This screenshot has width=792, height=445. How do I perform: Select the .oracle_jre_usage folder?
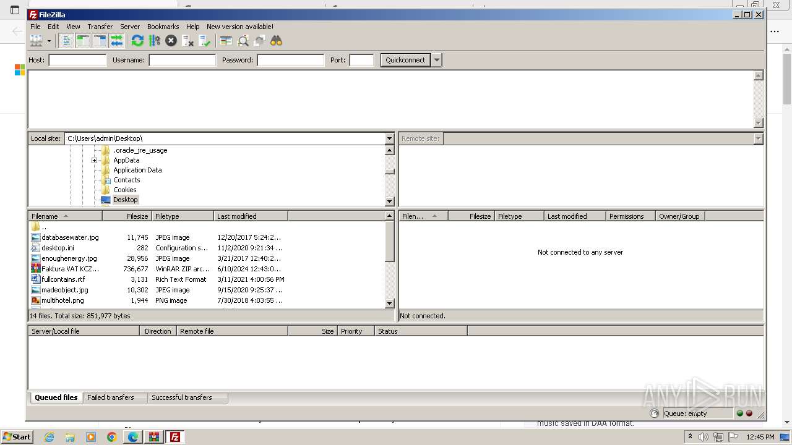[140, 150]
